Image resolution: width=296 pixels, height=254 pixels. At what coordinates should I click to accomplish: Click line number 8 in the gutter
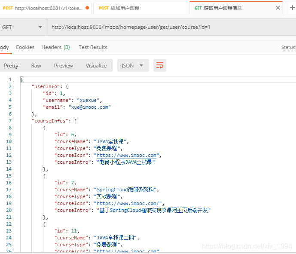pos(10,128)
